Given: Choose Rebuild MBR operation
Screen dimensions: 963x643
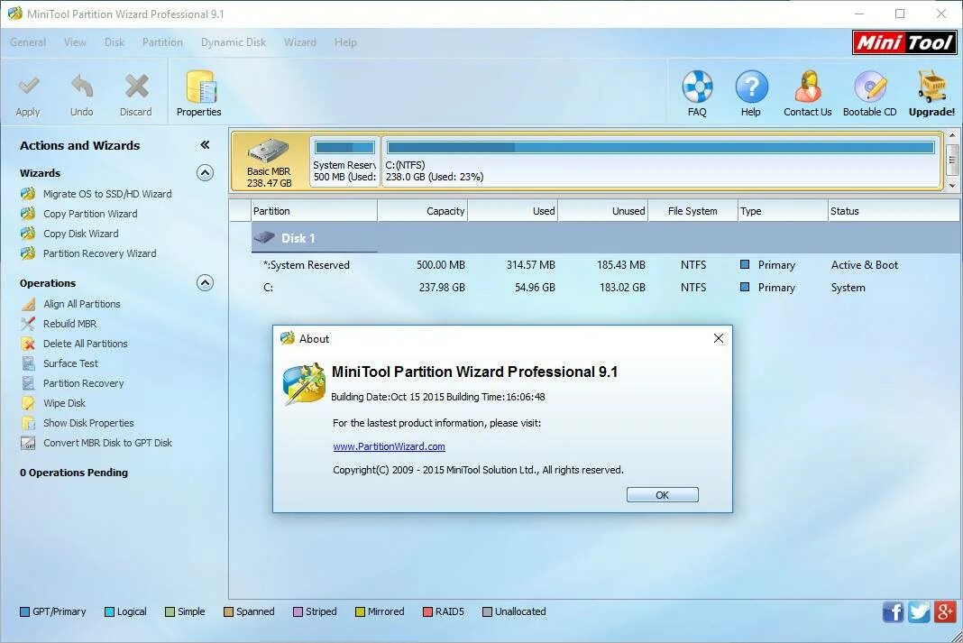Looking at the screenshot, I should pos(69,324).
